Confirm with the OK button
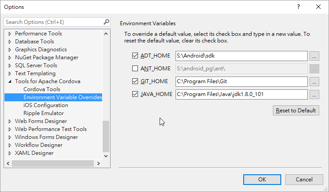Viewport: 329px width, 192px height. pos(262,179)
